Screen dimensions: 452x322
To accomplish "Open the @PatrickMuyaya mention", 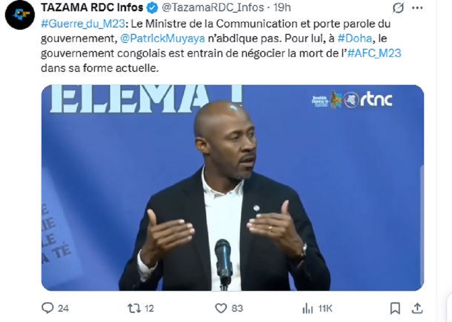I will tap(163, 38).
